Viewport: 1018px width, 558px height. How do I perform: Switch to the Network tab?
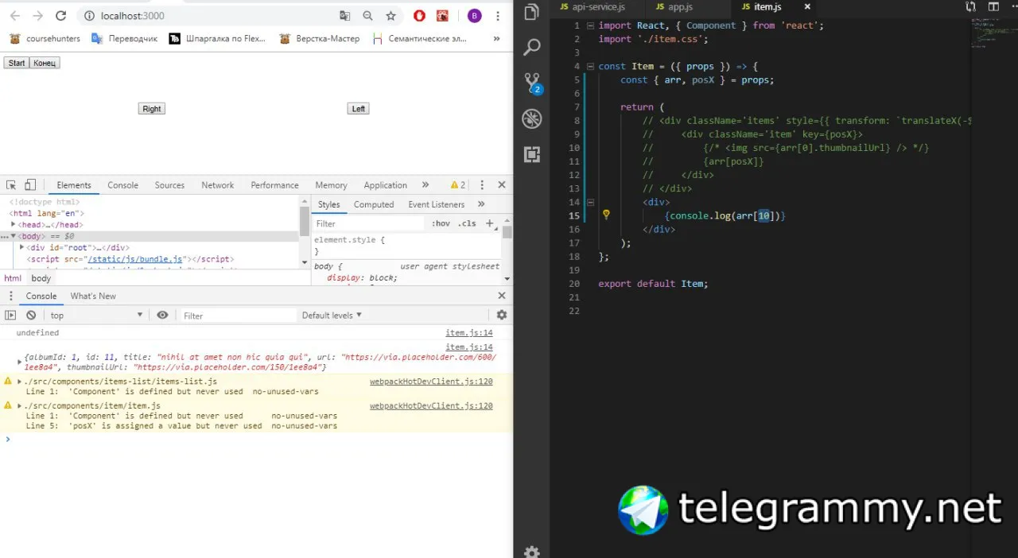(x=217, y=185)
